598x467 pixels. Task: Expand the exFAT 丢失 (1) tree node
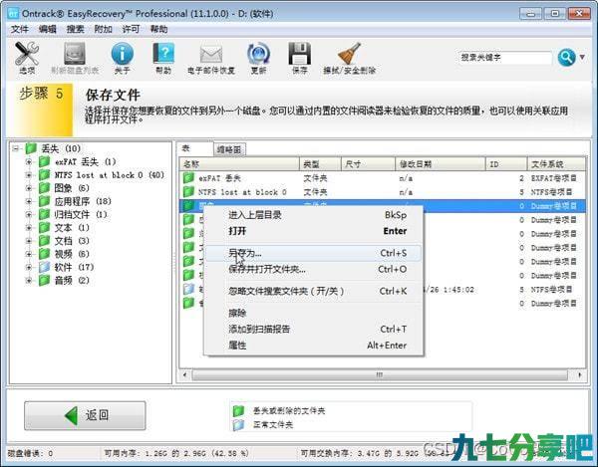click(x=28, y=162)
